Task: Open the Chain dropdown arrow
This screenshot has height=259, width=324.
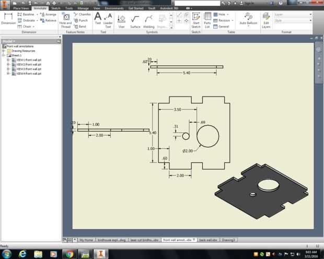Action: [x=33, y=27]
